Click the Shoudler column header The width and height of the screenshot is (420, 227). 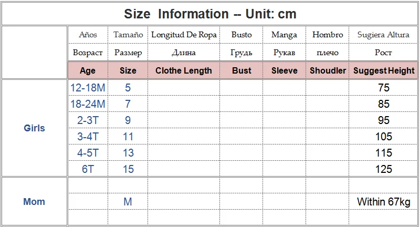coord(328,70)
